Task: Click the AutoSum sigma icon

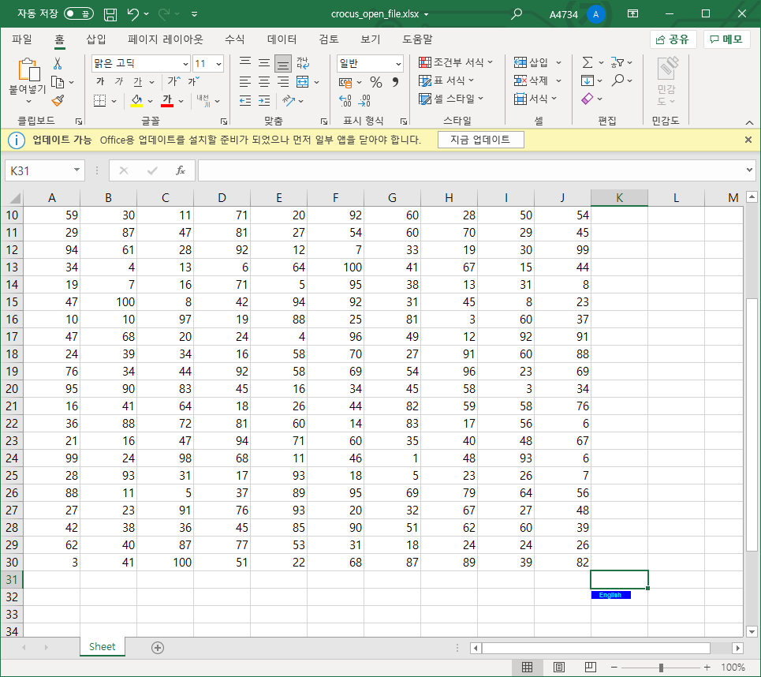Action: point(587,62)
